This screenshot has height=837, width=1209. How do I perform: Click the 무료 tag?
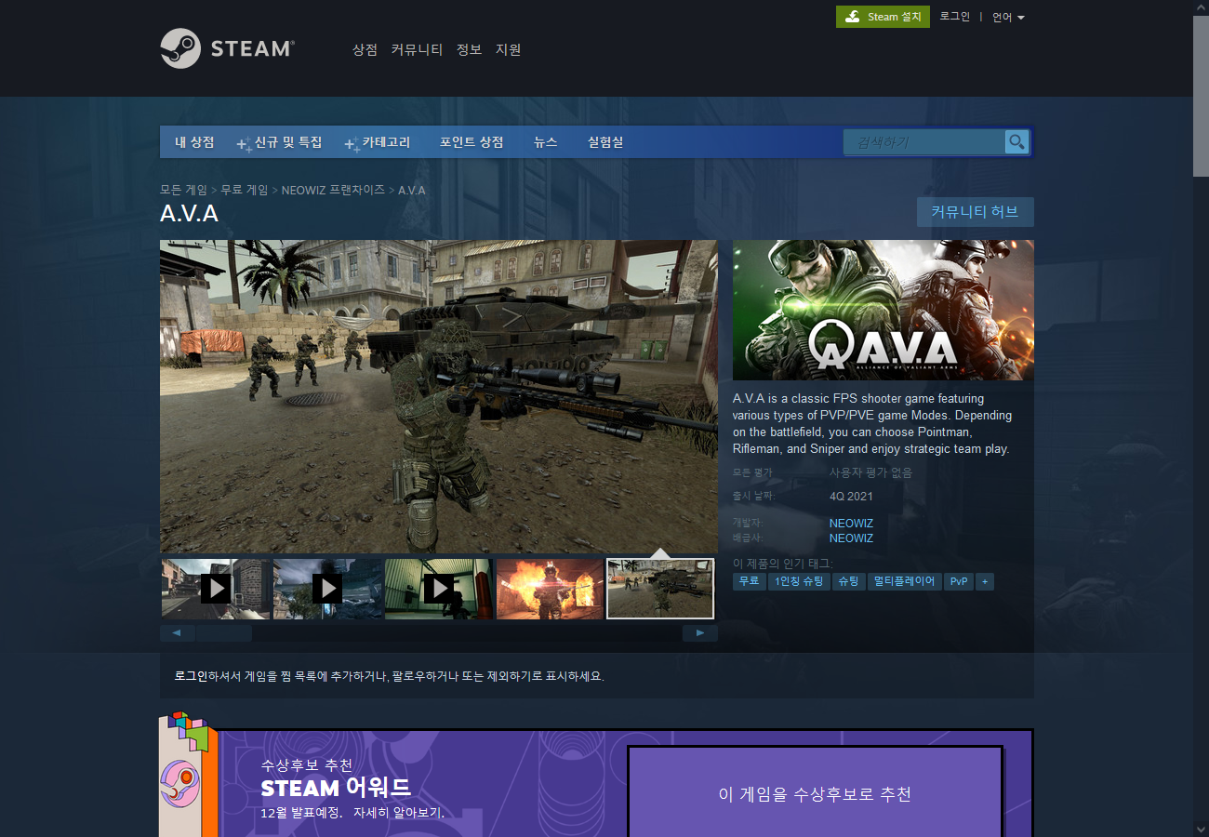tap(749, 581)
